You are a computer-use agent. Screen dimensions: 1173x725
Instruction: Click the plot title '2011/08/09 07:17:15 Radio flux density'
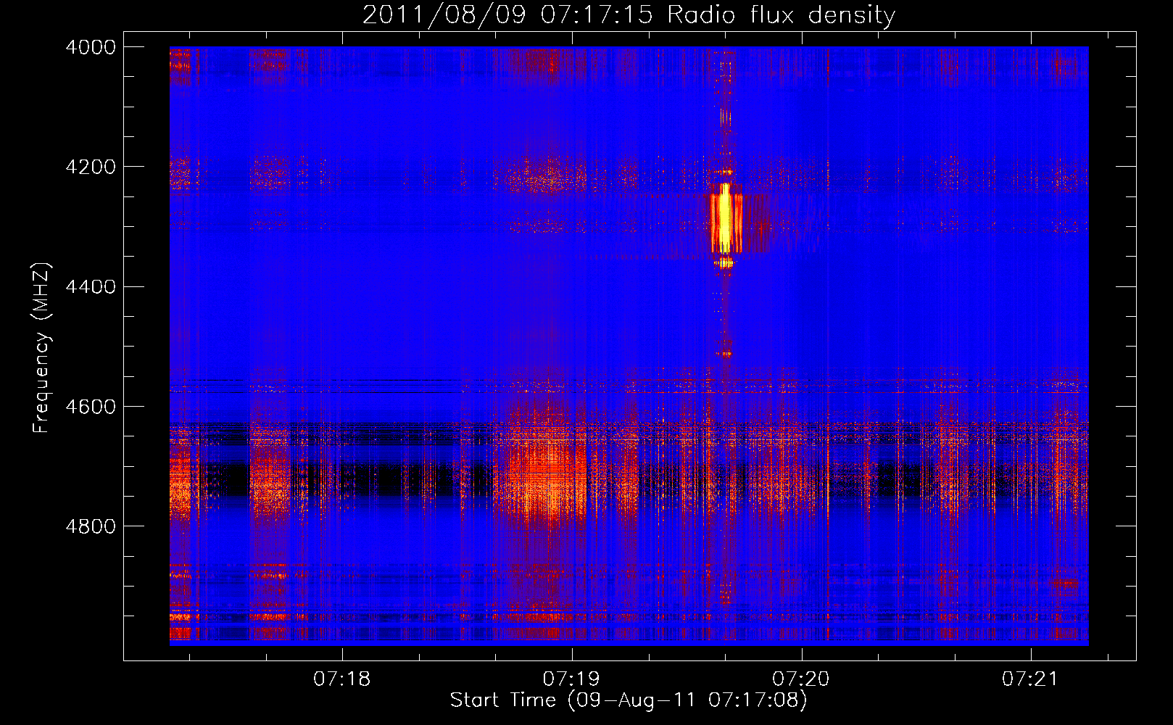(629, 14)
